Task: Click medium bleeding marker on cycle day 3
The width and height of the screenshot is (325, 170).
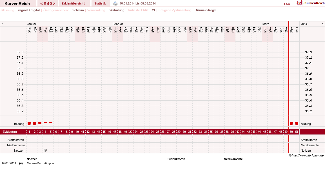Action: tap(40, 123)
